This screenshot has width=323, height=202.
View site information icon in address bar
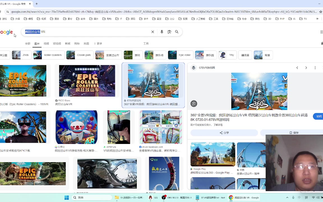(8, 12)
